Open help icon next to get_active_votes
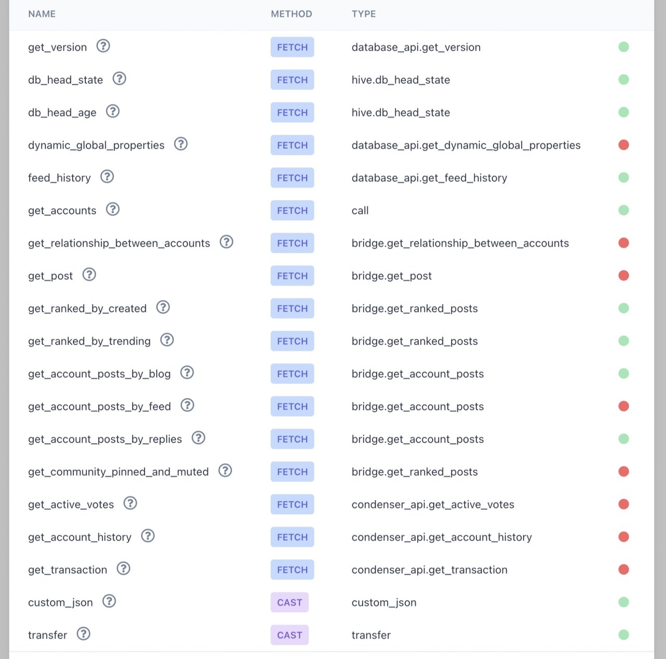The height and width of the screenshot is (659, 666). click(x=130, y=503)
